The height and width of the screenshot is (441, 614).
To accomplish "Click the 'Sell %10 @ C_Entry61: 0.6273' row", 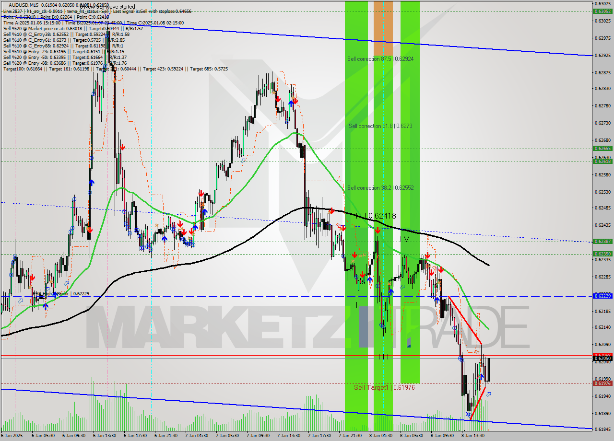I will (64, 40).
